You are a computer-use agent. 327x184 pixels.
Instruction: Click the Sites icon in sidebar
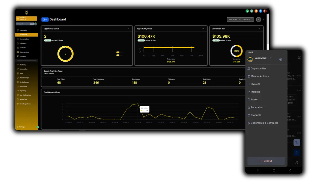(x=18, y=73)
